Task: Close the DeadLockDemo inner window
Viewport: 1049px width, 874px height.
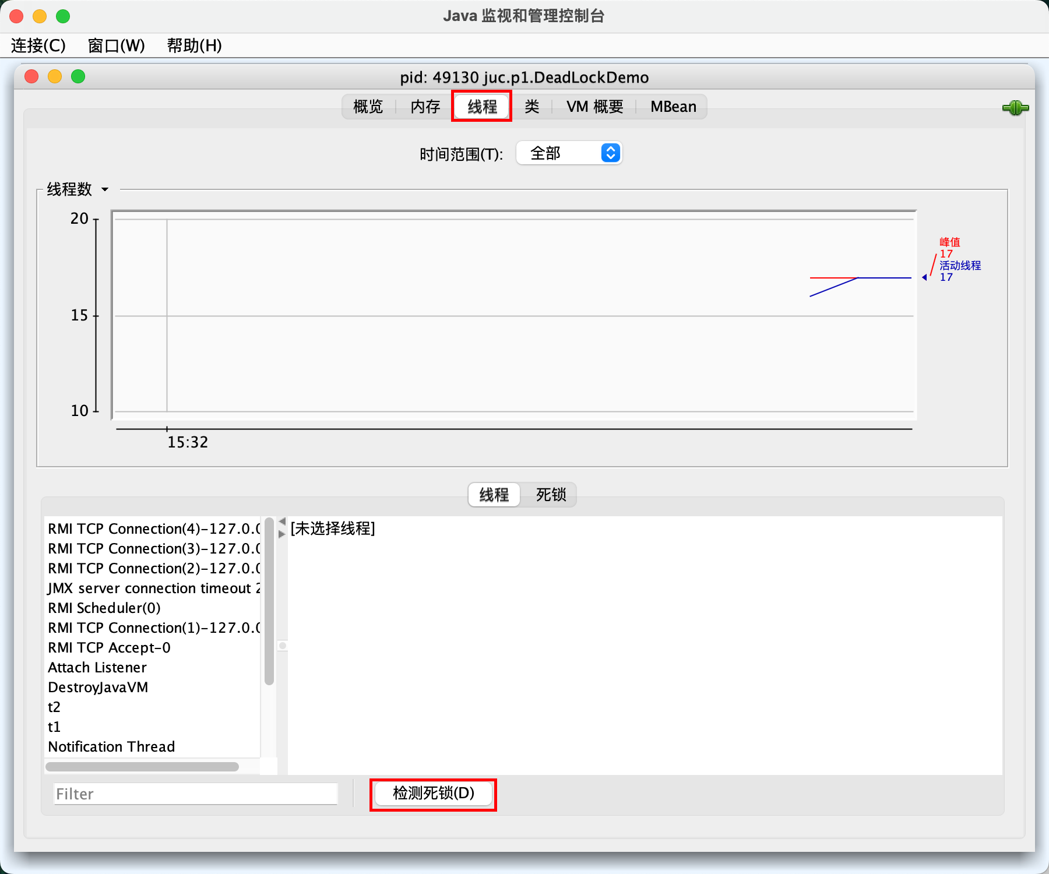Action: (31, 76)
